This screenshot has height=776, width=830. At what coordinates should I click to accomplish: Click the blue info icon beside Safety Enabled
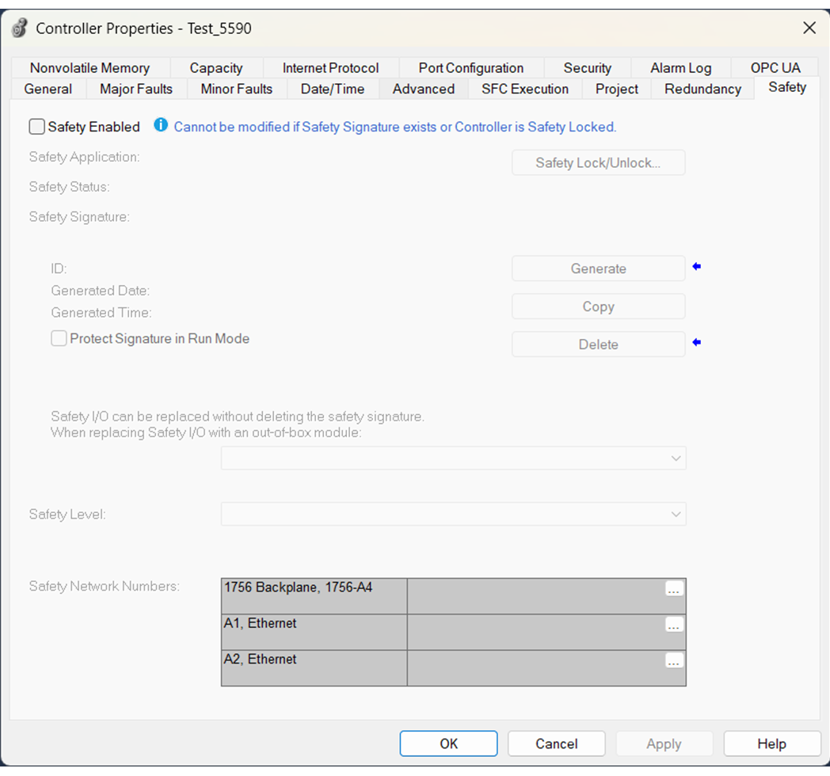click(x=161, y=126)
